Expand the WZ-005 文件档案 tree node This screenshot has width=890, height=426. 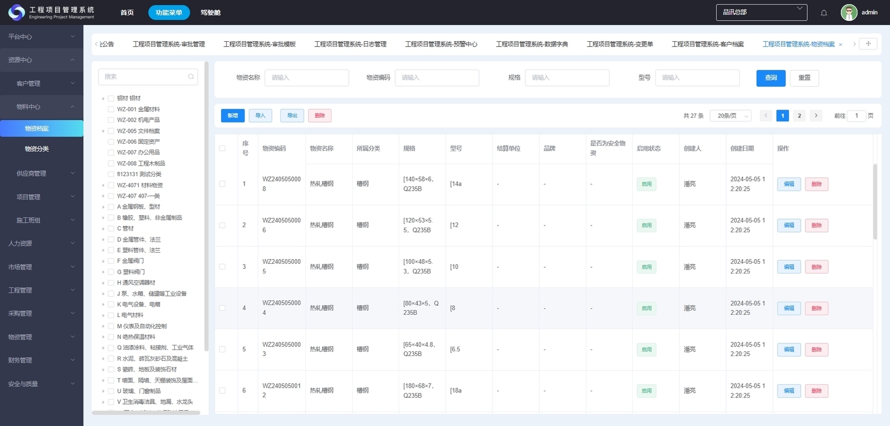coord(103,131)
